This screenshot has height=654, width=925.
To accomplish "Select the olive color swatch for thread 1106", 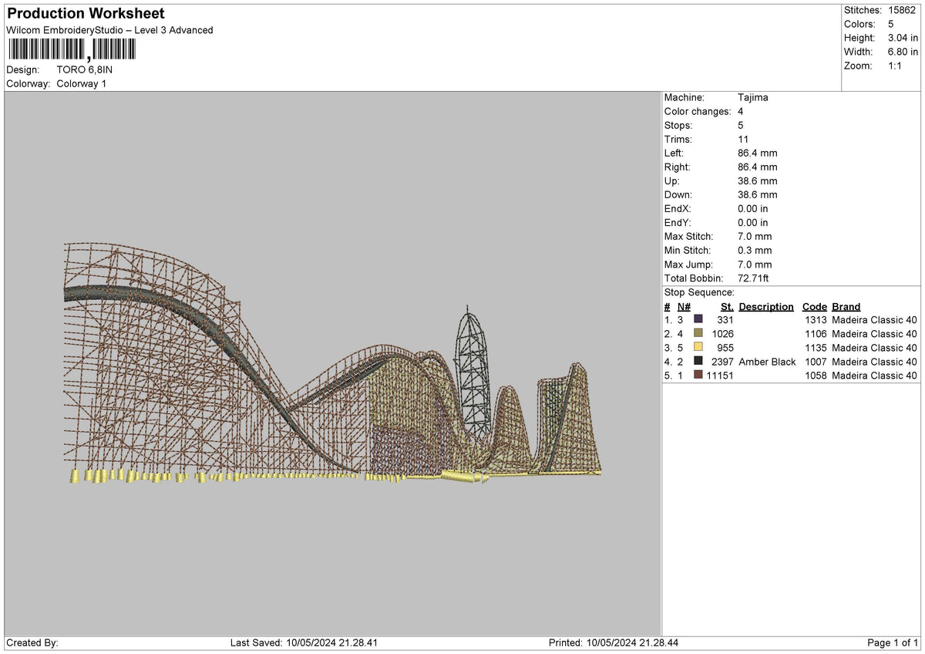I will coord(698,333).
